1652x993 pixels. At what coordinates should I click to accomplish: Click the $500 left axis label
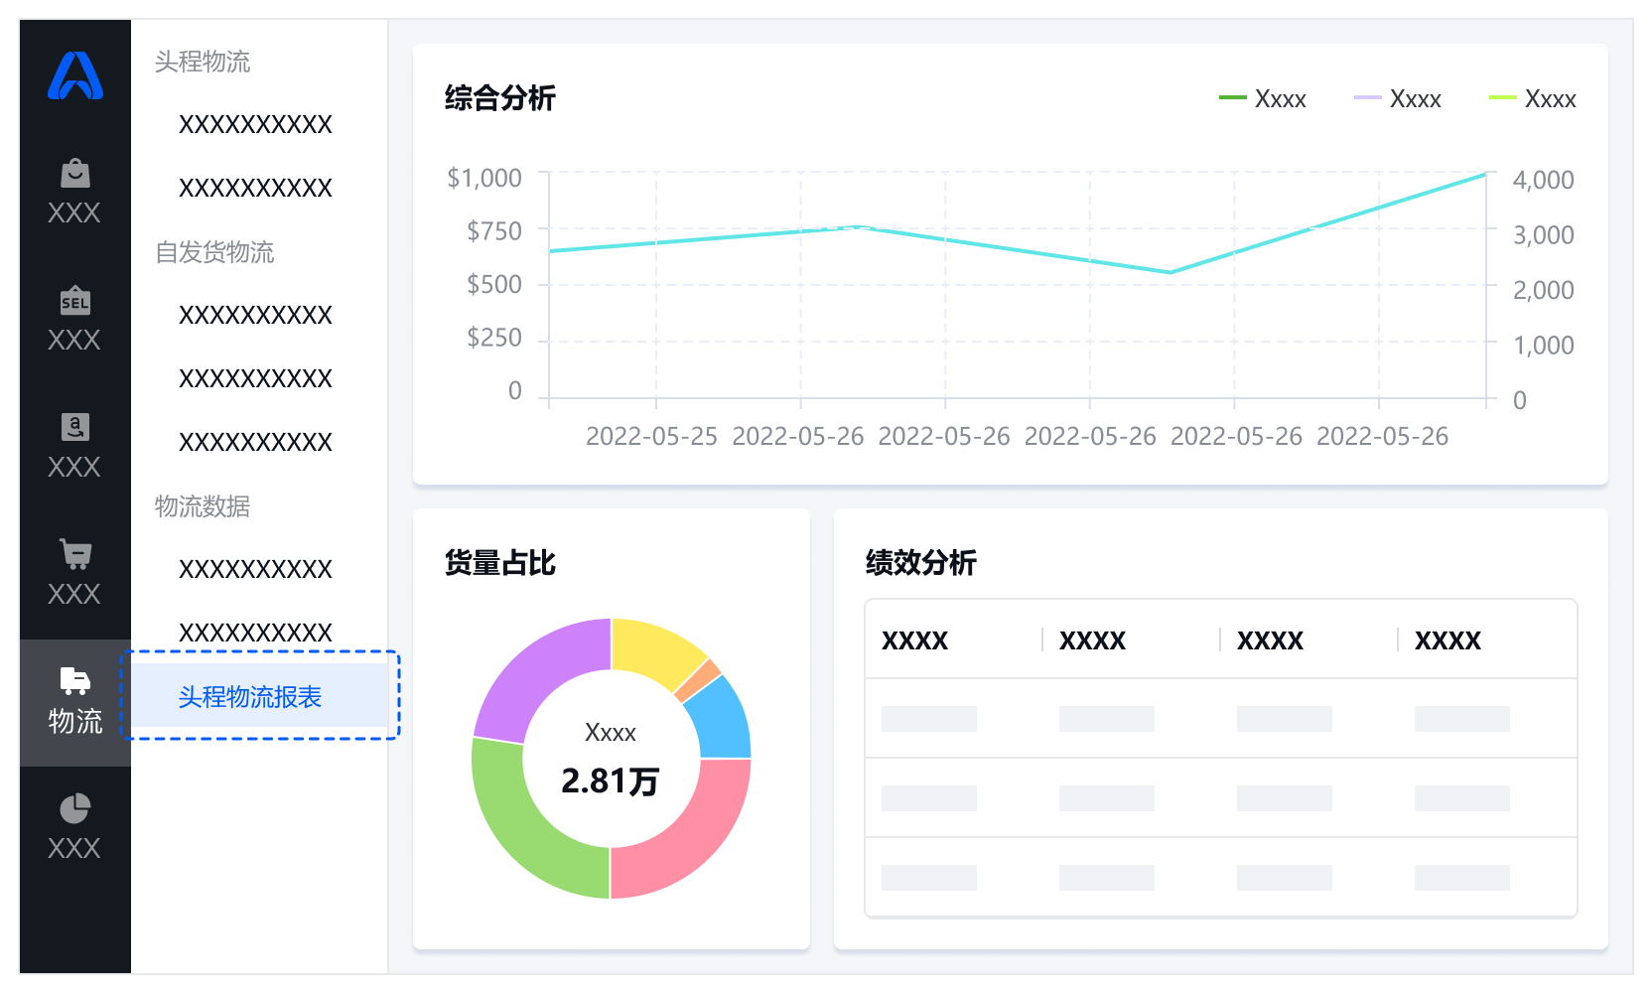tap(494, 285)
